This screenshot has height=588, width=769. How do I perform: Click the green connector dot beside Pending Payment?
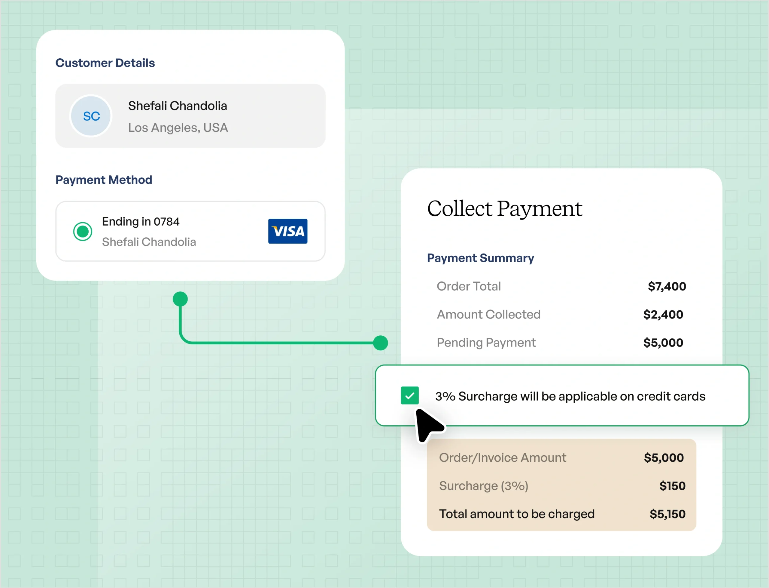coord(380,343)
